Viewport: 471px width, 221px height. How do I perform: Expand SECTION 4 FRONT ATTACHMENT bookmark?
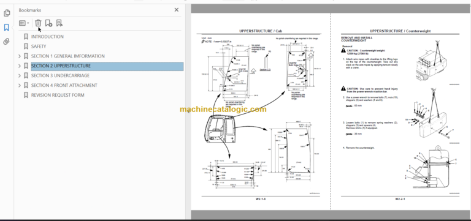coord(20,86)
